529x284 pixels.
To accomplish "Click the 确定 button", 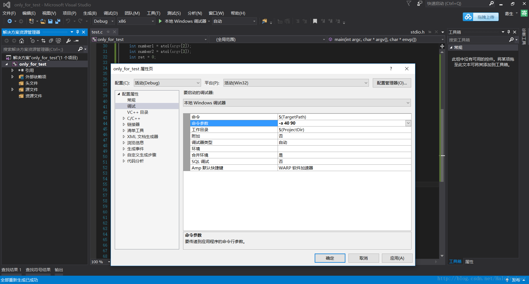I will pyautogui.click(x=330, y=258).
